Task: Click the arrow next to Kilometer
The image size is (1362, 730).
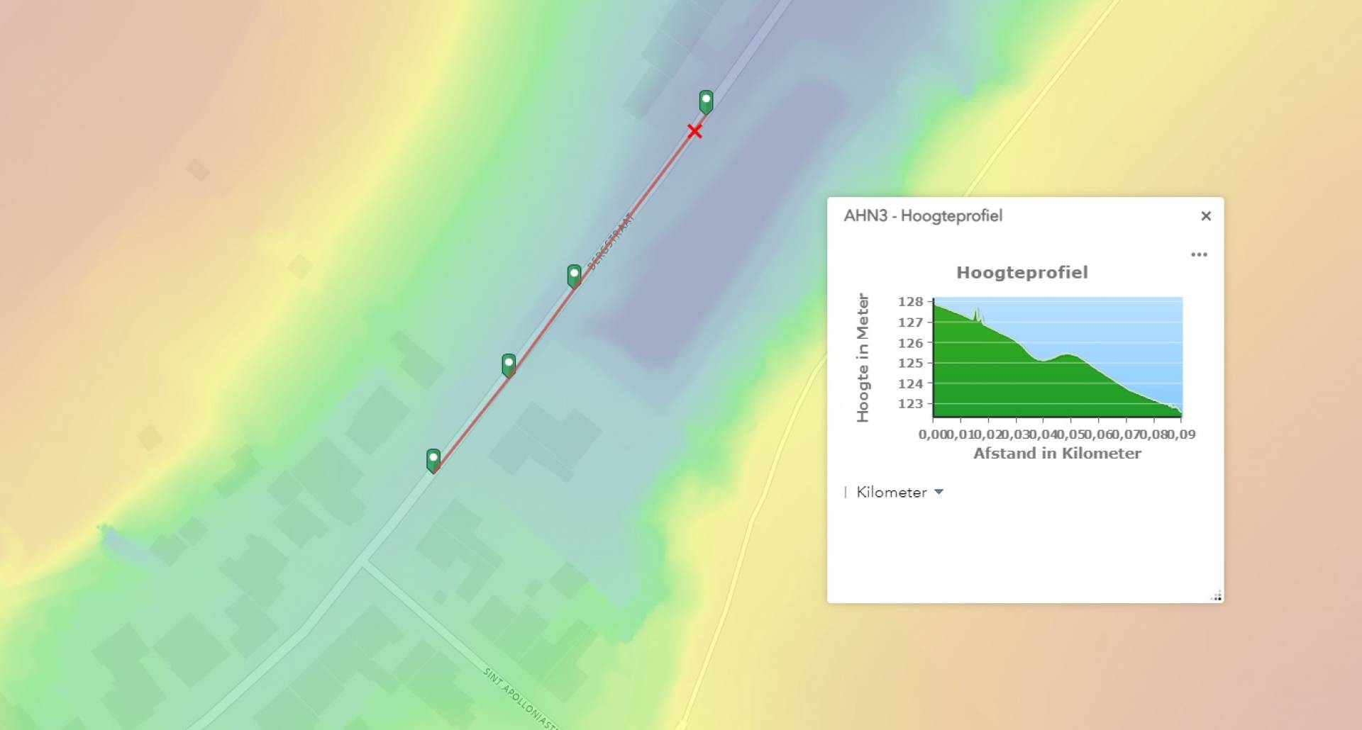Action: [x=939, y=492]
